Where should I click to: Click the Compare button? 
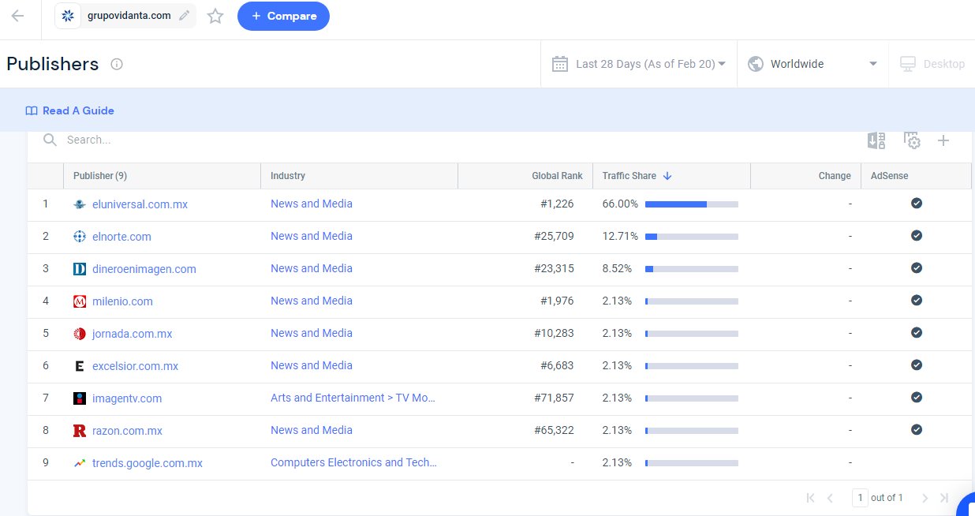point(283,16)
